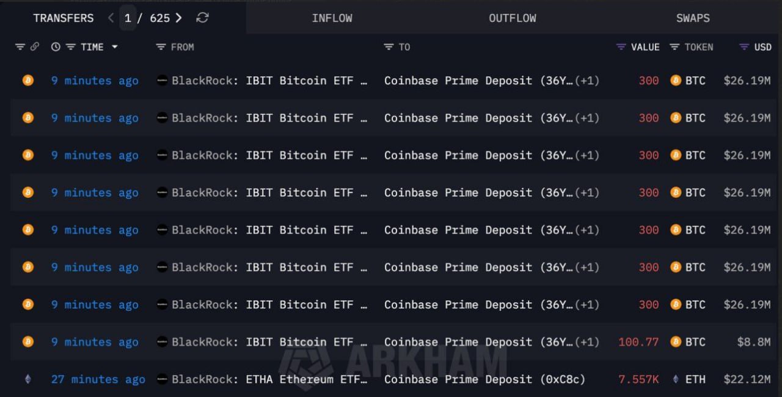Viewport: 782px width, 397px height.
Task: Switch to the SWAPS tab
Action: [x=693, y=18]
